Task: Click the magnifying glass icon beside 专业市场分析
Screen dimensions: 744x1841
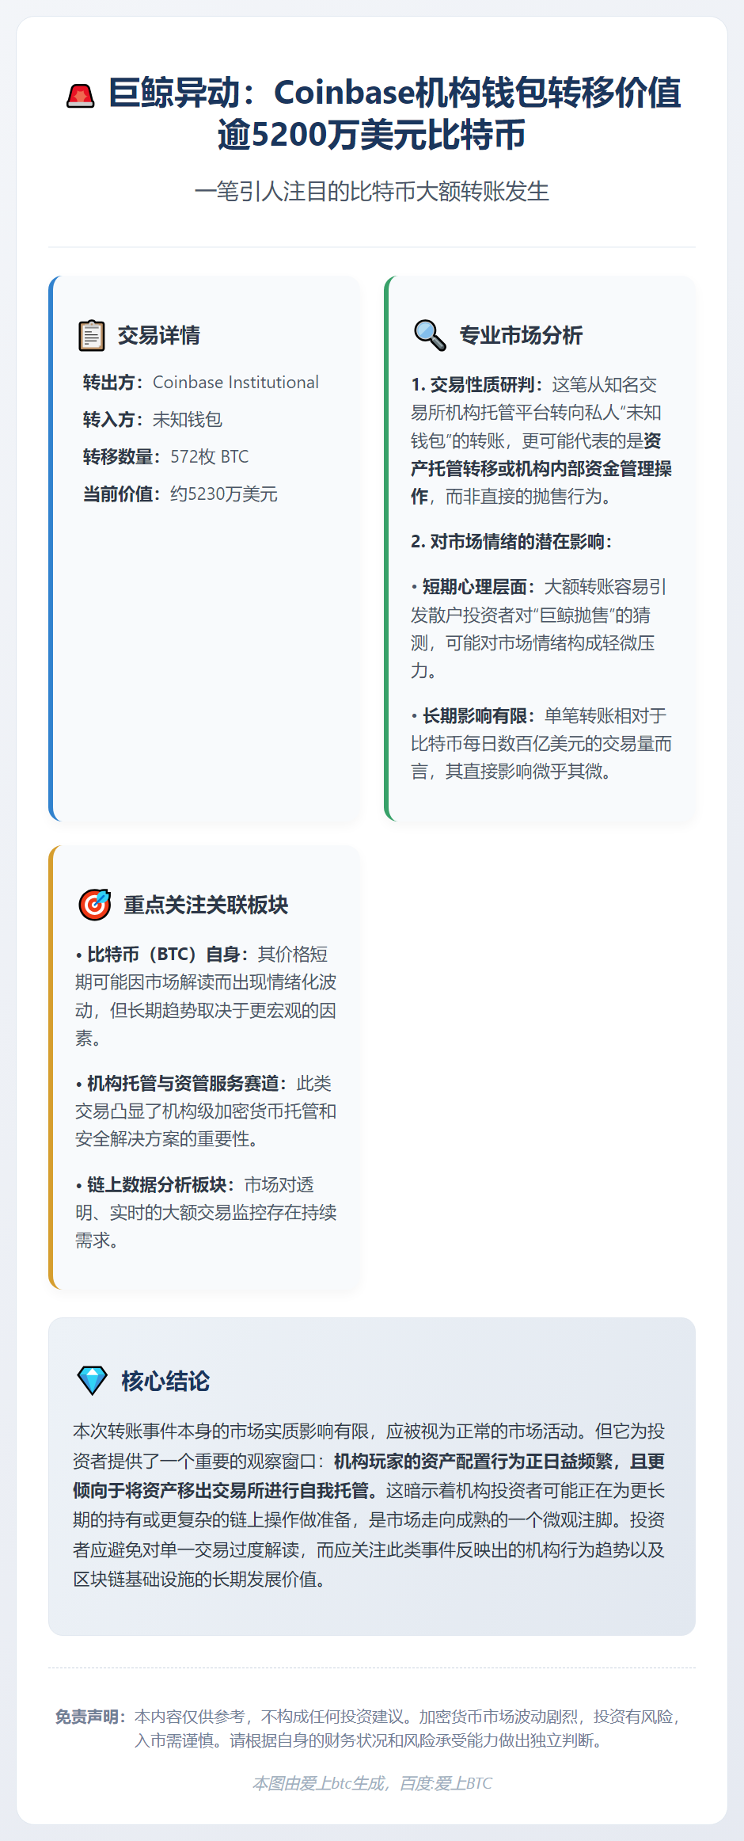Action: (x=430, y=335)
